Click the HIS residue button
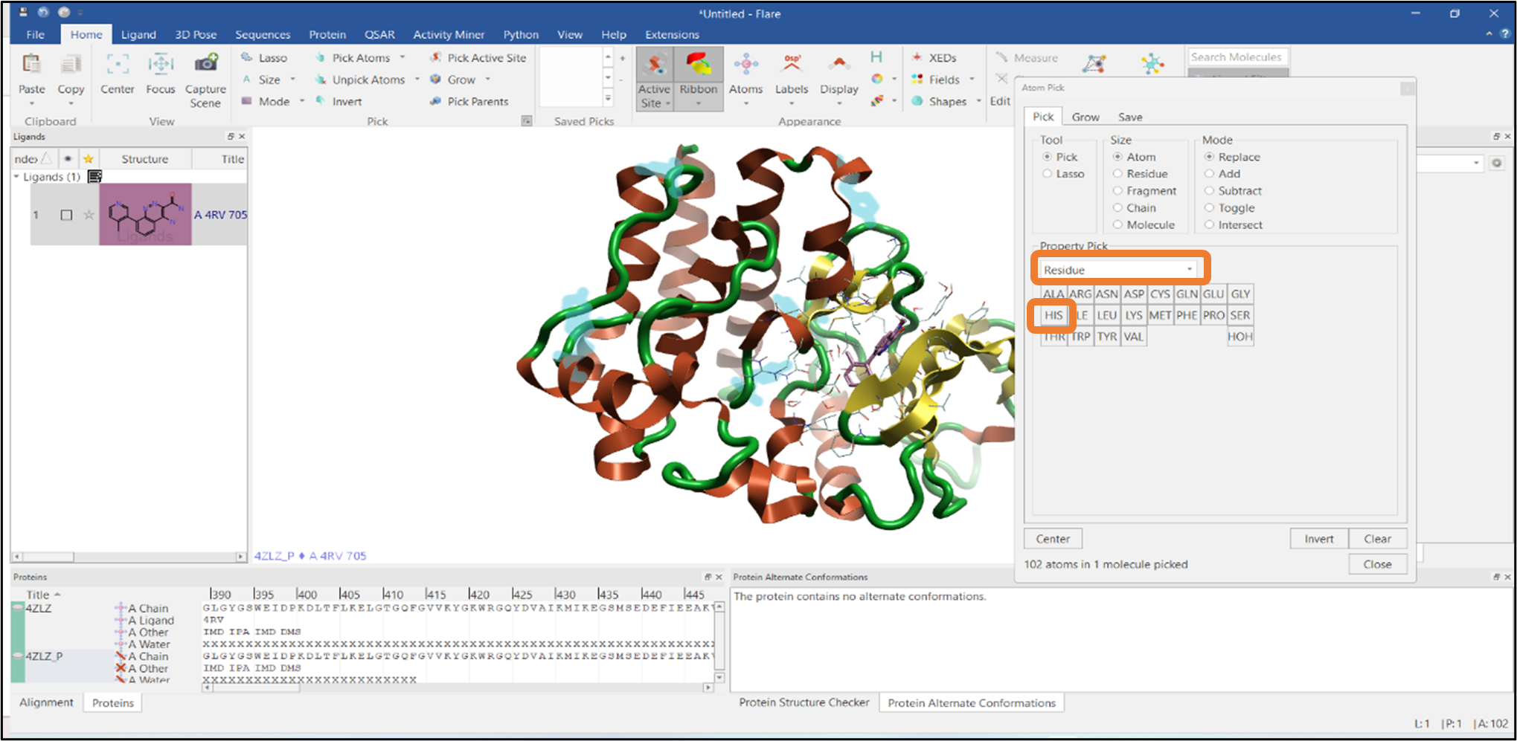 pos(1053,315)
